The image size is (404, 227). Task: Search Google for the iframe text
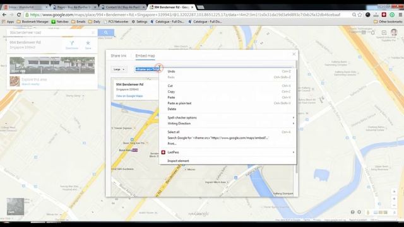pyautogui.click(x=228, y=138)
